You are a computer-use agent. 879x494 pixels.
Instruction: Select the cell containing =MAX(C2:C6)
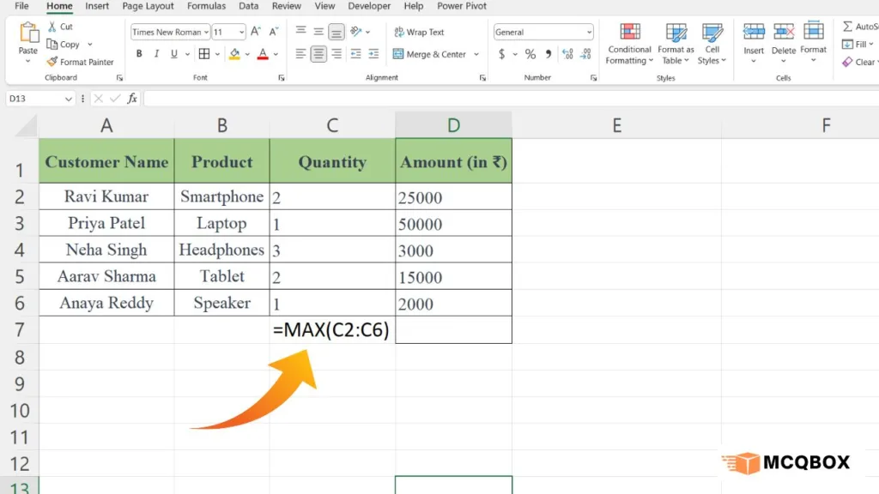[x=331, y=330]
